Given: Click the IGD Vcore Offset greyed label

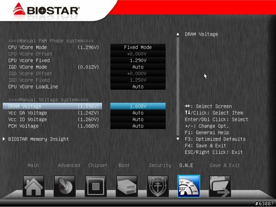Looking at the screenshot, I should click(x=30, y=73).
